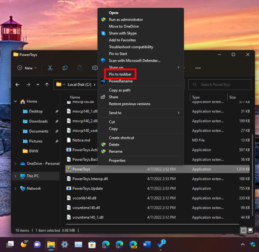Click File Explorer icon on taskbar
Image resolution: width=259 pixels, height=252 pixels.
[51, 244]
